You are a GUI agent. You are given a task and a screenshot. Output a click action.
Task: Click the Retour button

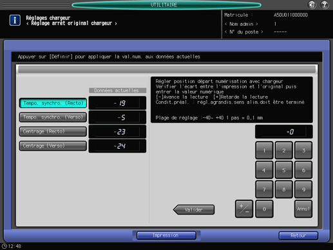coord(298,236)
